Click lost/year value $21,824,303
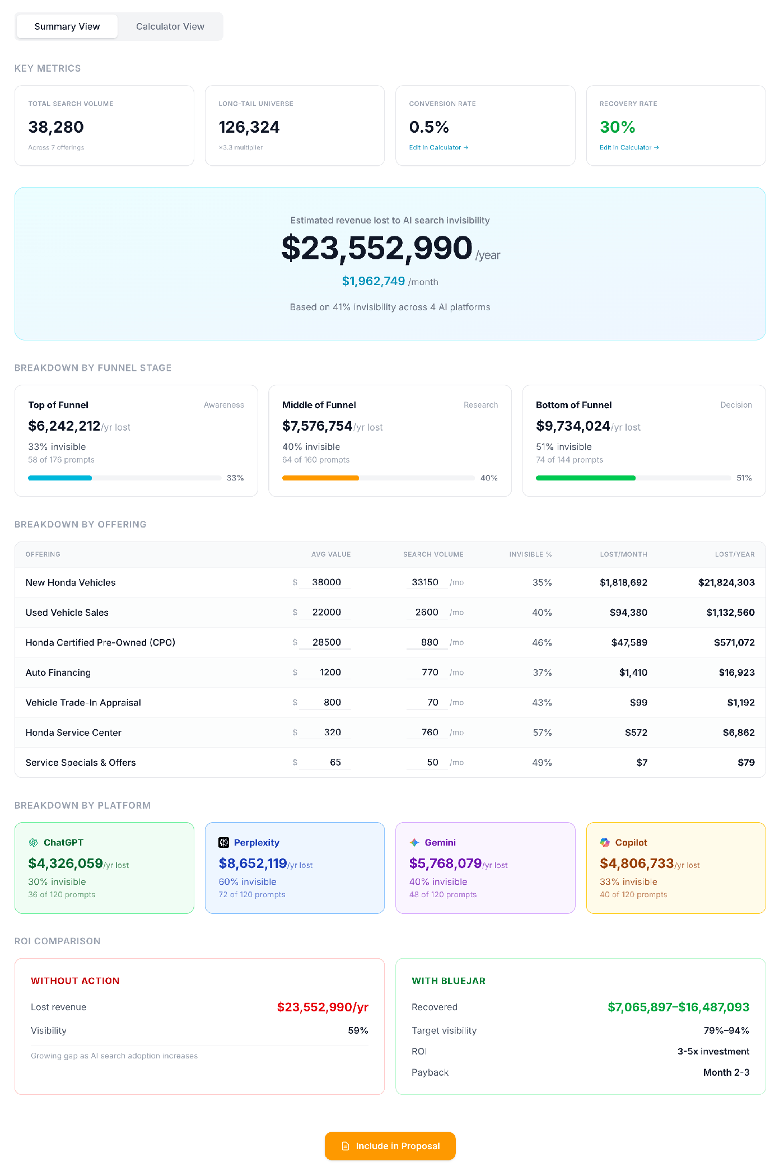784x1176 pixels. tap(726, 582)
